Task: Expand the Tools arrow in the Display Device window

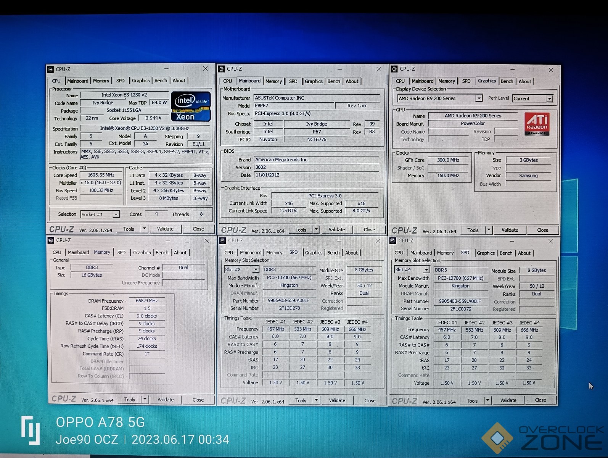Action: [x=489, y=230]
